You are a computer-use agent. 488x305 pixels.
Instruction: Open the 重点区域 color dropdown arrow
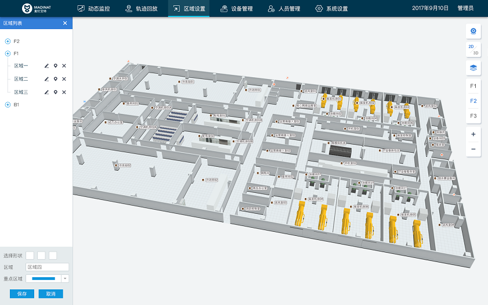coord(66,279)
